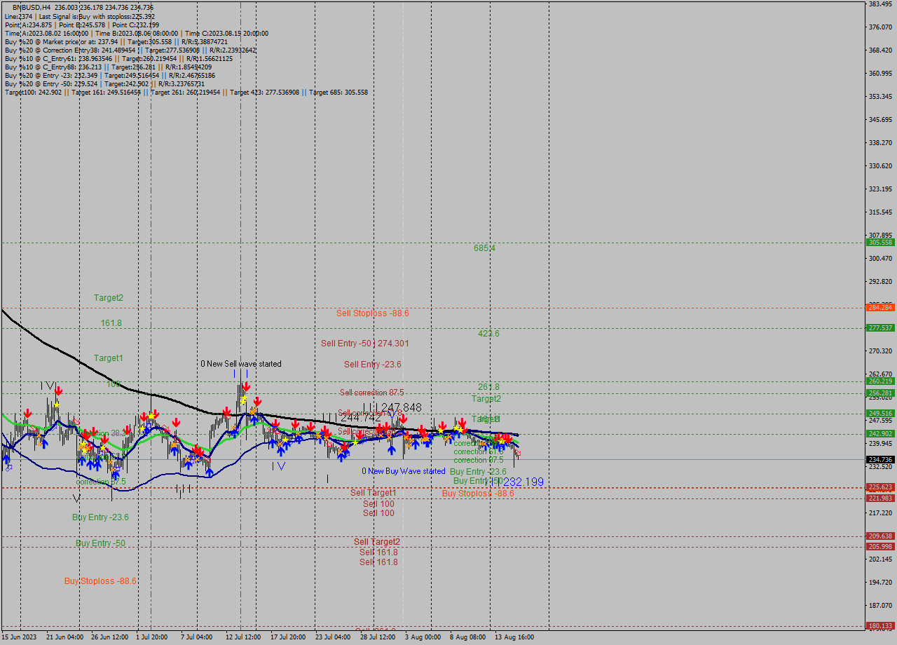Click the blue 'IV' wave marker below the candles

pos(279,466)
